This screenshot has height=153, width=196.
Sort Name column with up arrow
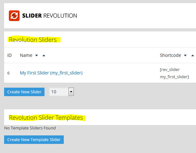tap(44, 55)
